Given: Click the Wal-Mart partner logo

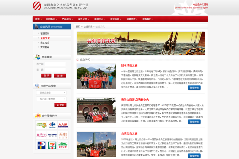Looking at the screenshot, I should click(52, 135).
